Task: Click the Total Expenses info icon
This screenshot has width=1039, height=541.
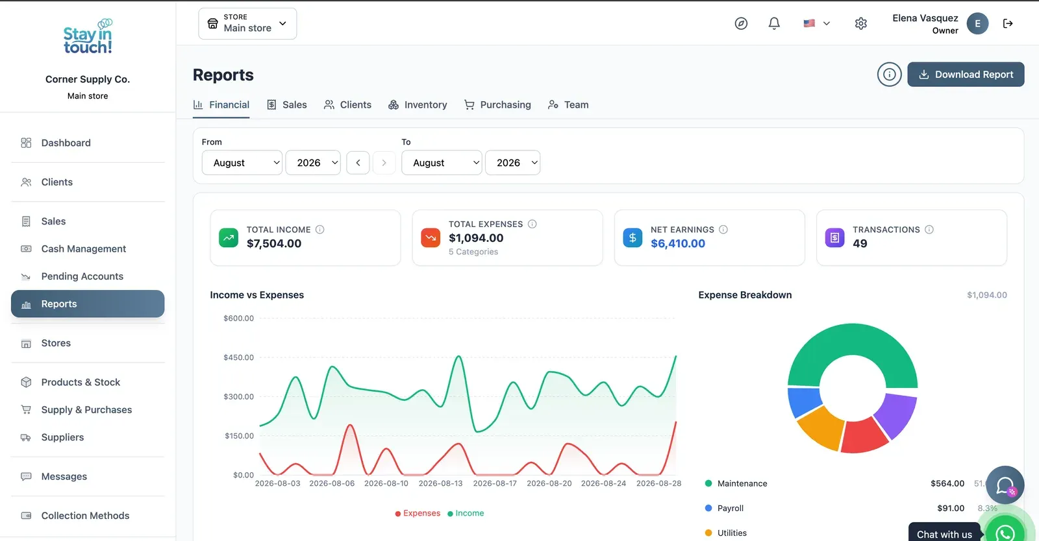Action: click(532, 224)
